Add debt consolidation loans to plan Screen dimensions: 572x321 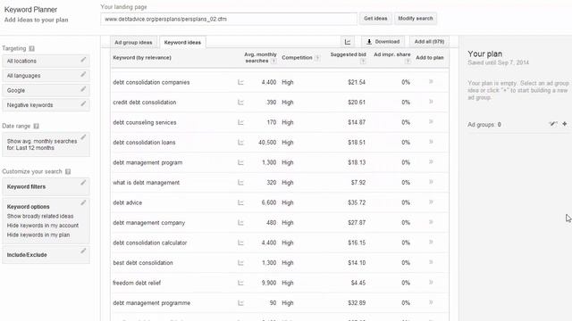coord(431,142)
